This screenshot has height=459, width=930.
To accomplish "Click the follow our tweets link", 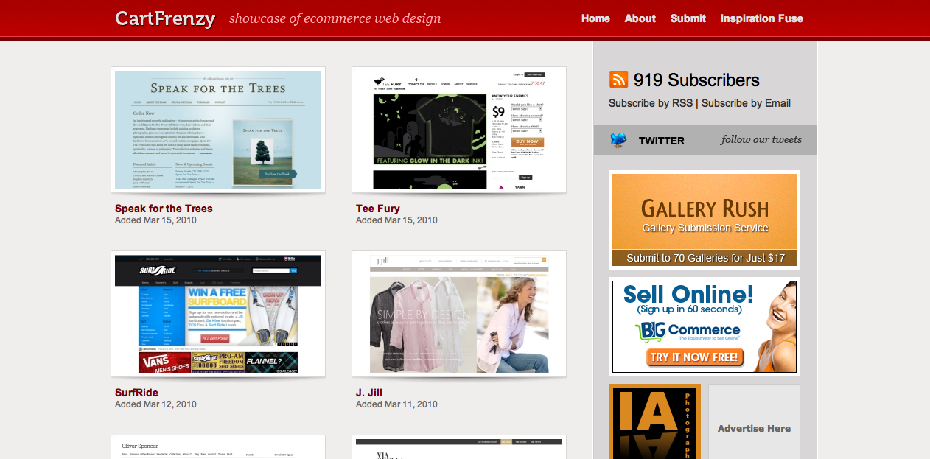I will coord(761,139).
